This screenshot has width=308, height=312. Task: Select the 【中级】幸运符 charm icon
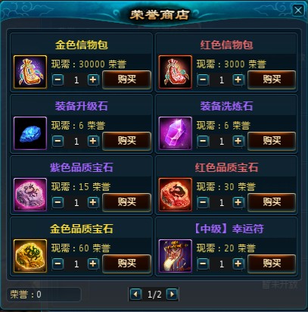click(x=176, y=256)
